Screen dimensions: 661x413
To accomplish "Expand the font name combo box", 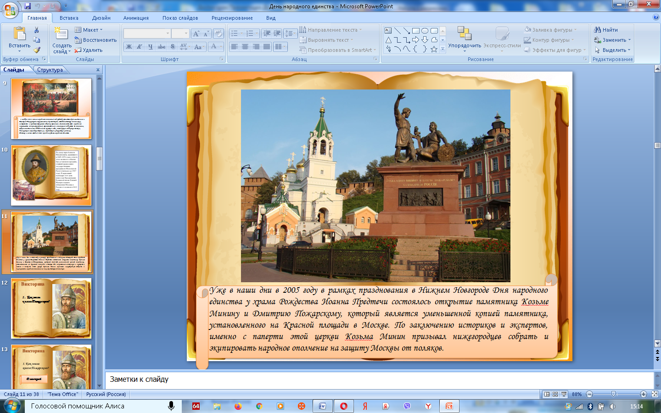I will 168,33.
